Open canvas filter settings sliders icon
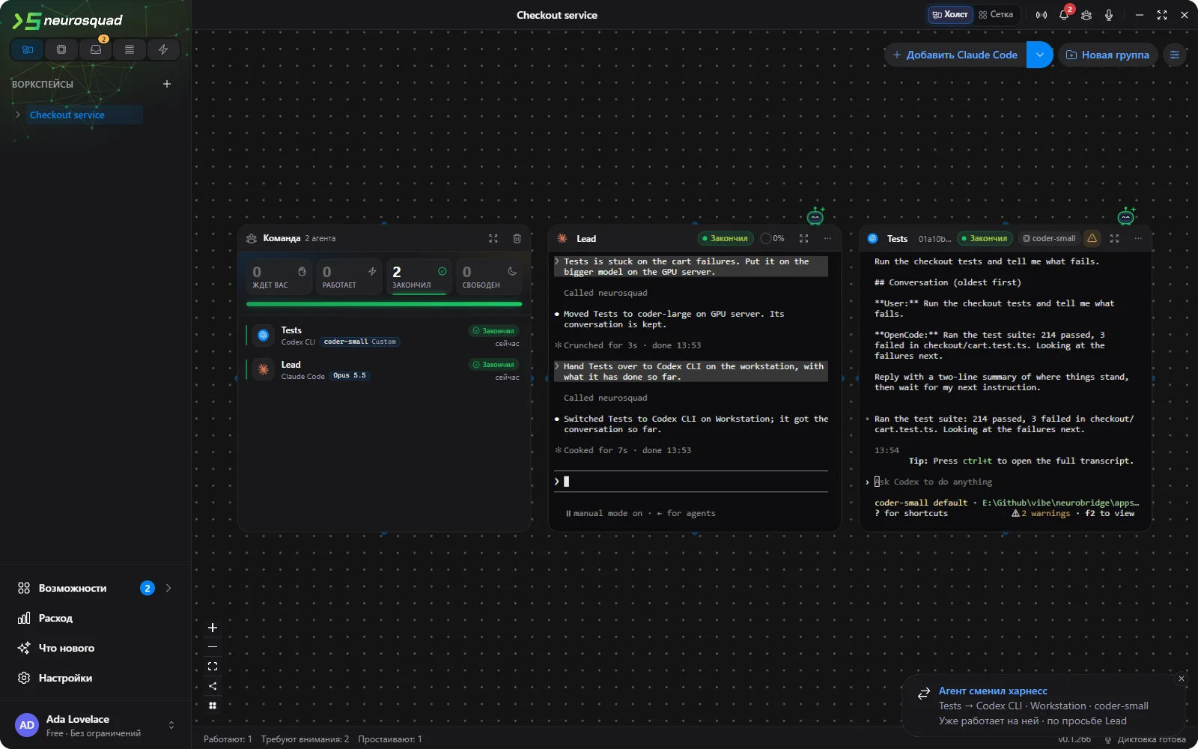This screenshot has width=1198, height=749. (x=1175, y=55)
